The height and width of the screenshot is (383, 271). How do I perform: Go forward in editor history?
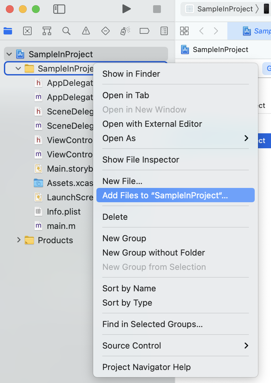tap(216, 31)
